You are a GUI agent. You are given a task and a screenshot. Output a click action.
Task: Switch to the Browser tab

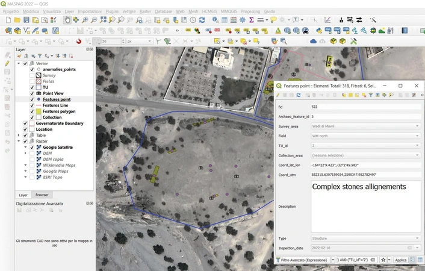pos(42,195)
